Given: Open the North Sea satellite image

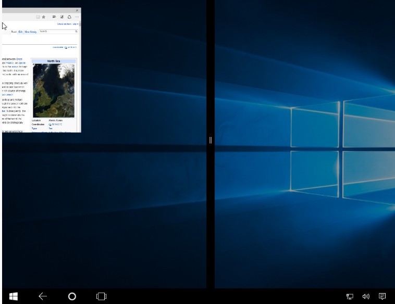Looking at the screenshot, I should point(54,91).
